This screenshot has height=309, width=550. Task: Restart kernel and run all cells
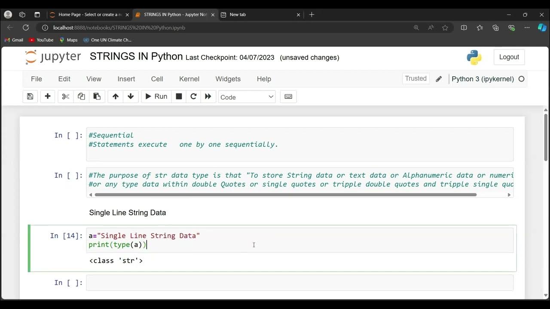tap(208, 97)
